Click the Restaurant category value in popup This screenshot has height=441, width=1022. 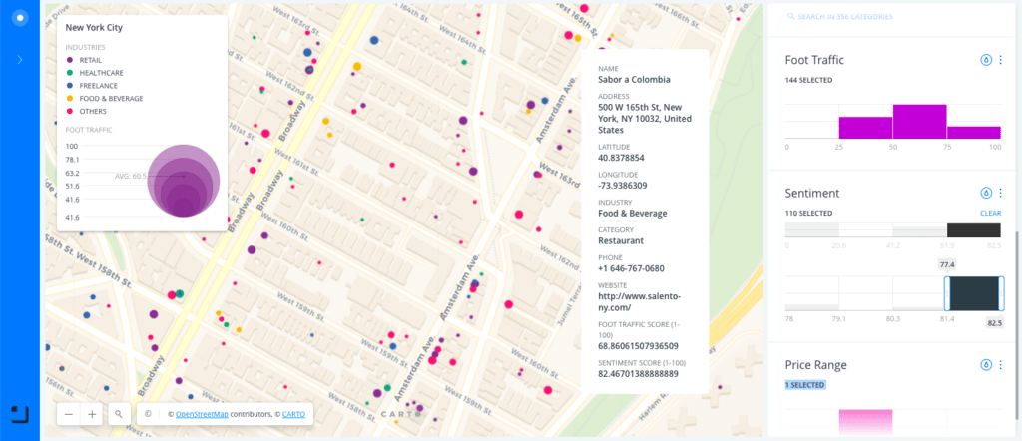(x=621, y=240)
